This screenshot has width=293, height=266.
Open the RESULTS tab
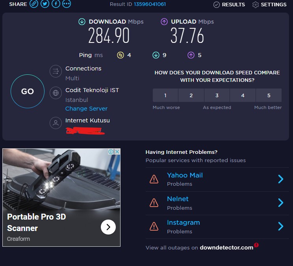[229, 4]
